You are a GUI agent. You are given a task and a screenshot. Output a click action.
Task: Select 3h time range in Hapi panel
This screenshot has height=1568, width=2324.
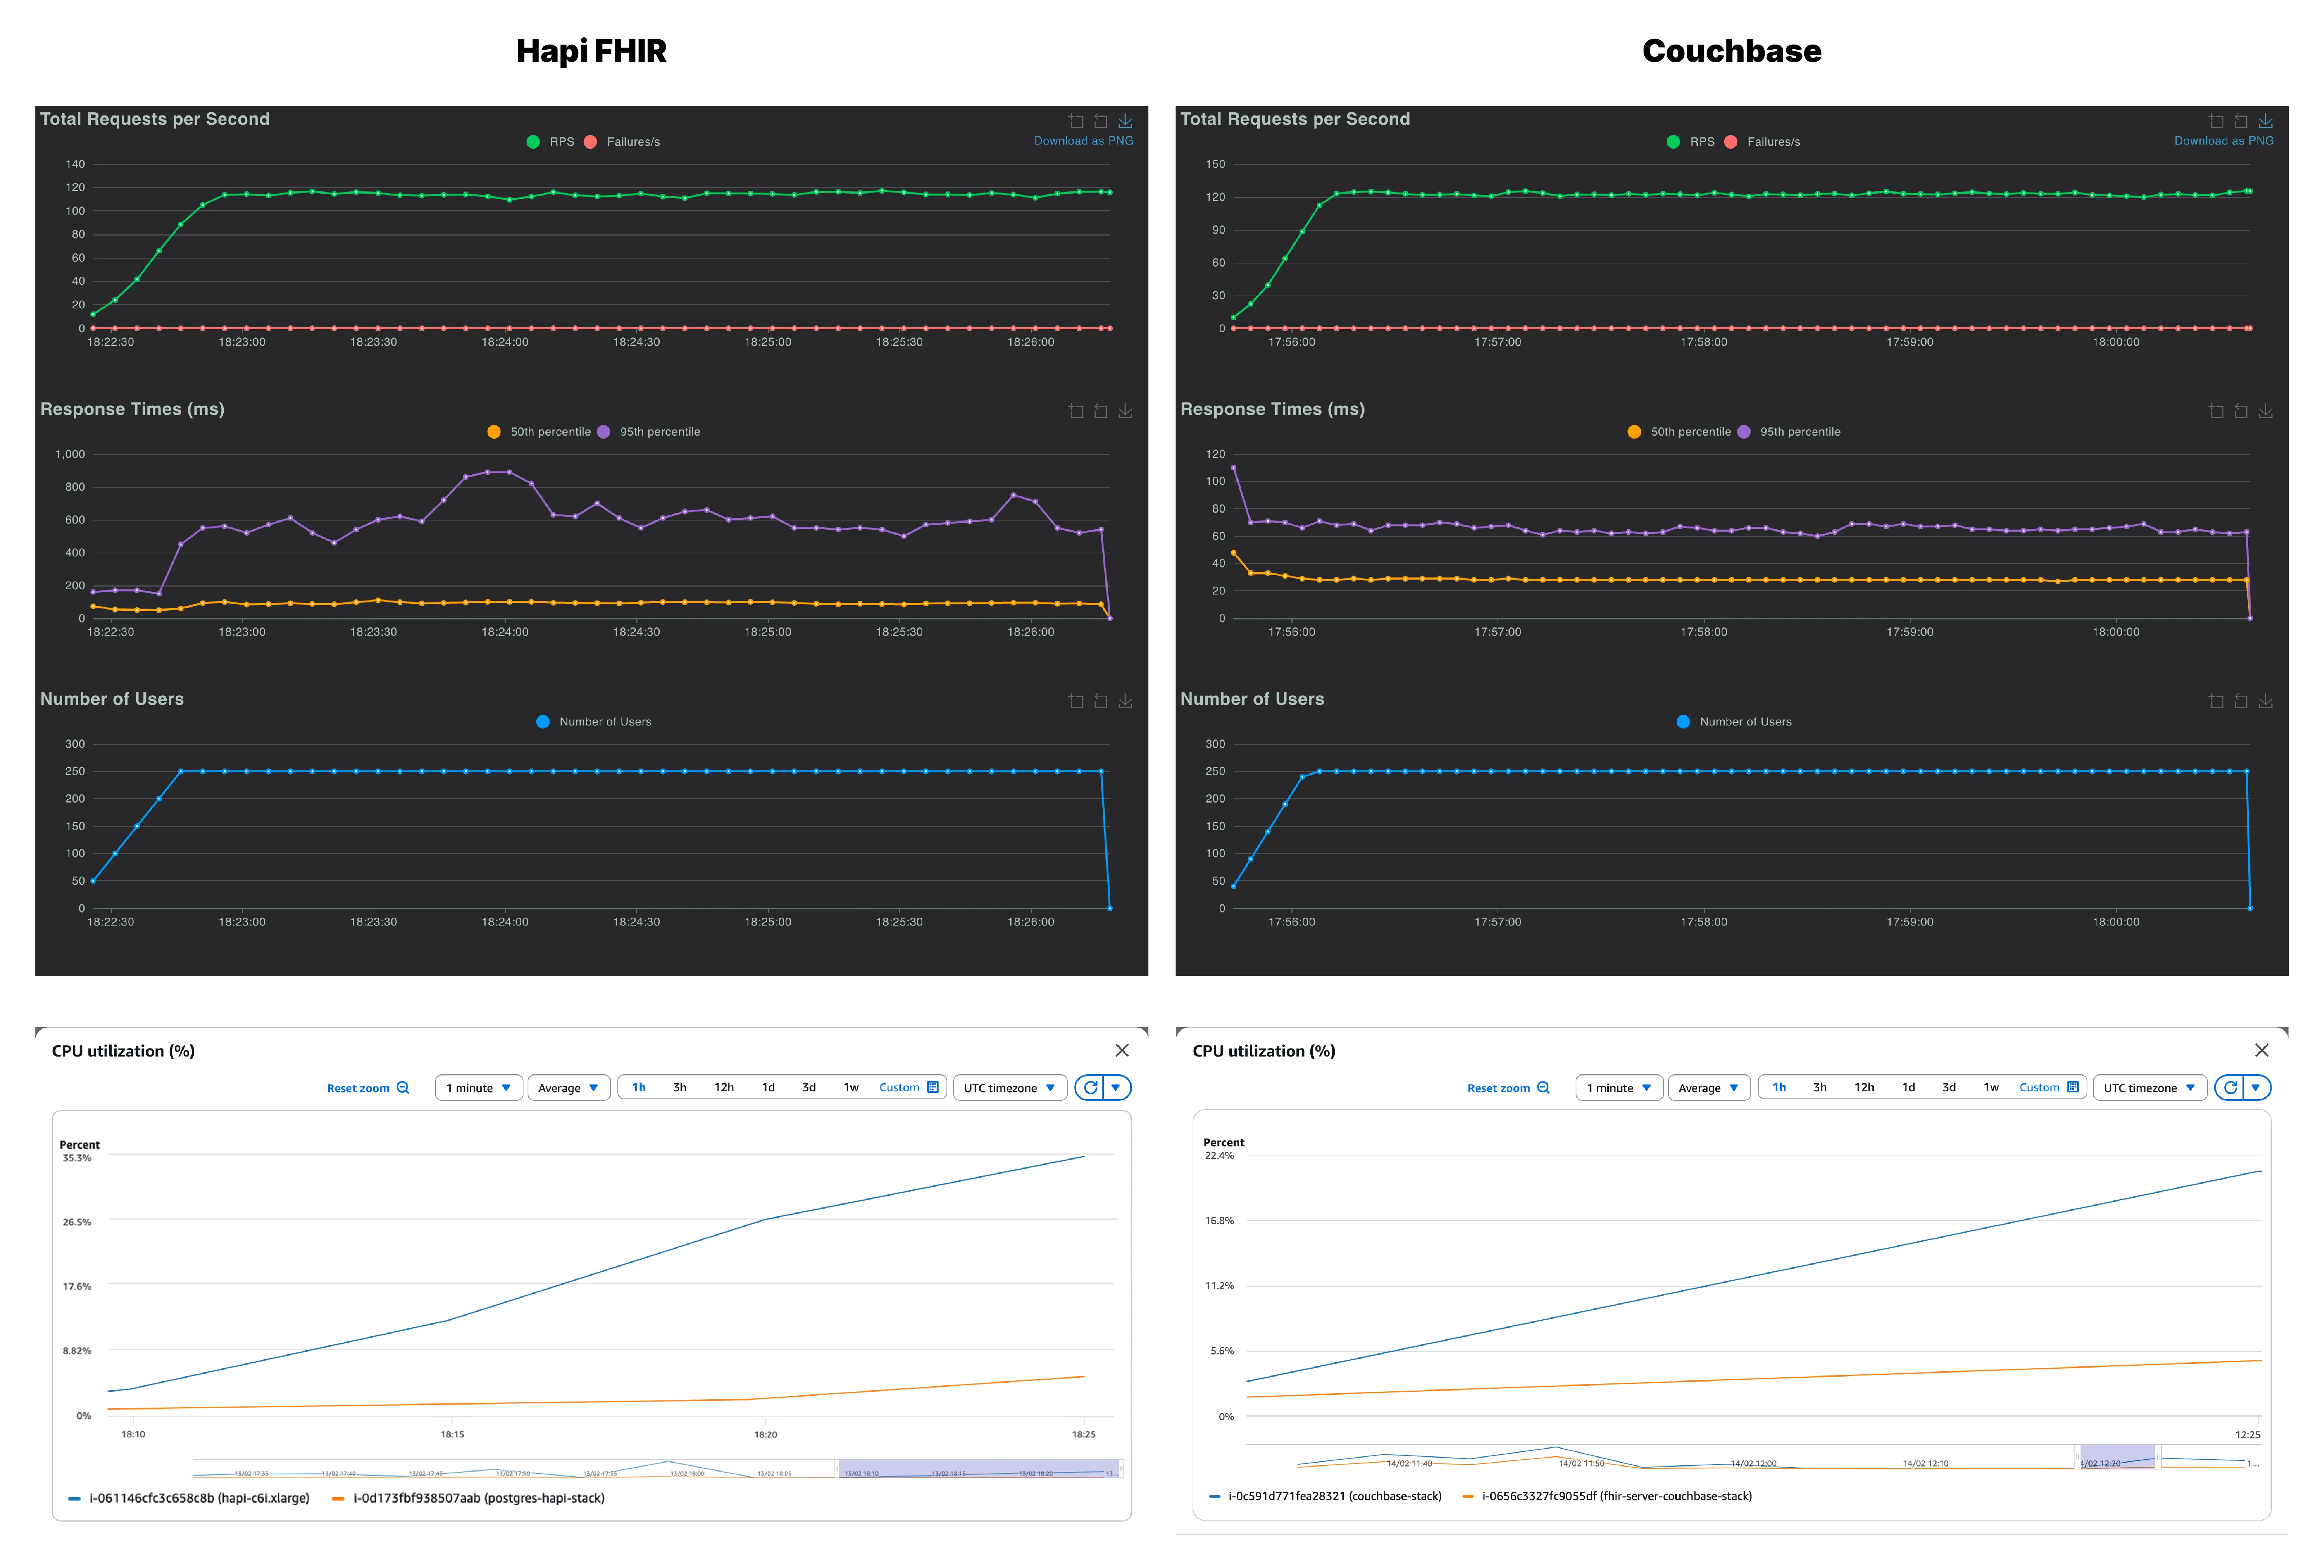[680, 1087]
